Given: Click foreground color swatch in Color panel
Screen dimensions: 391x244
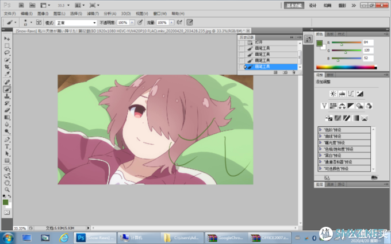Looking at the screenshot, I should point(319,43).
